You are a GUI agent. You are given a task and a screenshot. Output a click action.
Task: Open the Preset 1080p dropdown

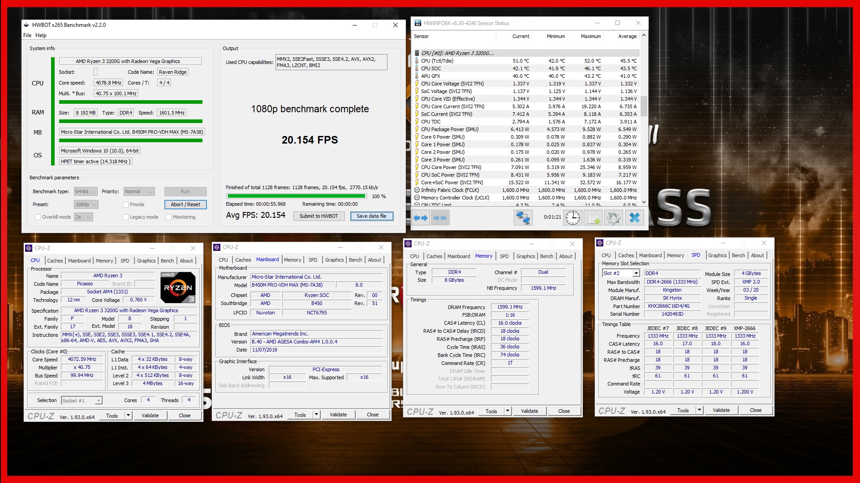(x=86, y=205)
